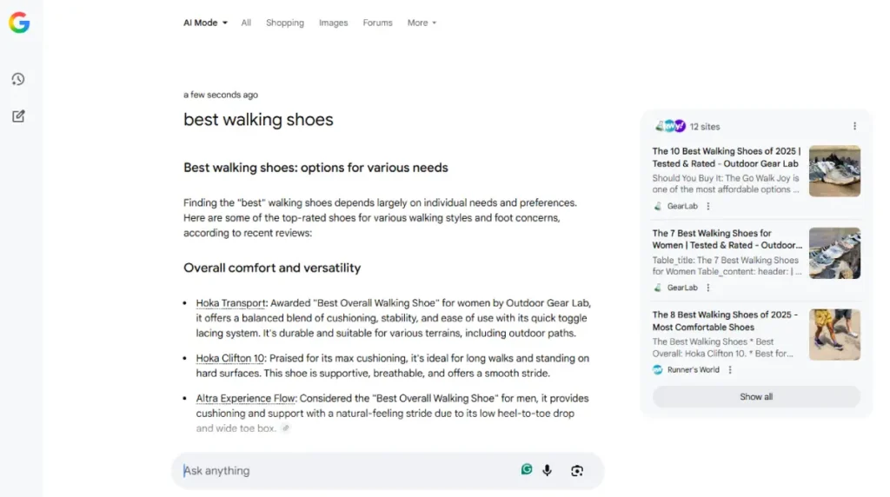Image resolution: width=890 pixels, height=497 pixels.
Task: Open options for Runner's World result
Action: [x=730, y=369]
